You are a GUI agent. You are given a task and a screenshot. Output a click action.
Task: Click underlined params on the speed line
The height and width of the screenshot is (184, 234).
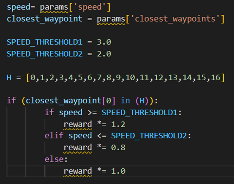point(54,7)
